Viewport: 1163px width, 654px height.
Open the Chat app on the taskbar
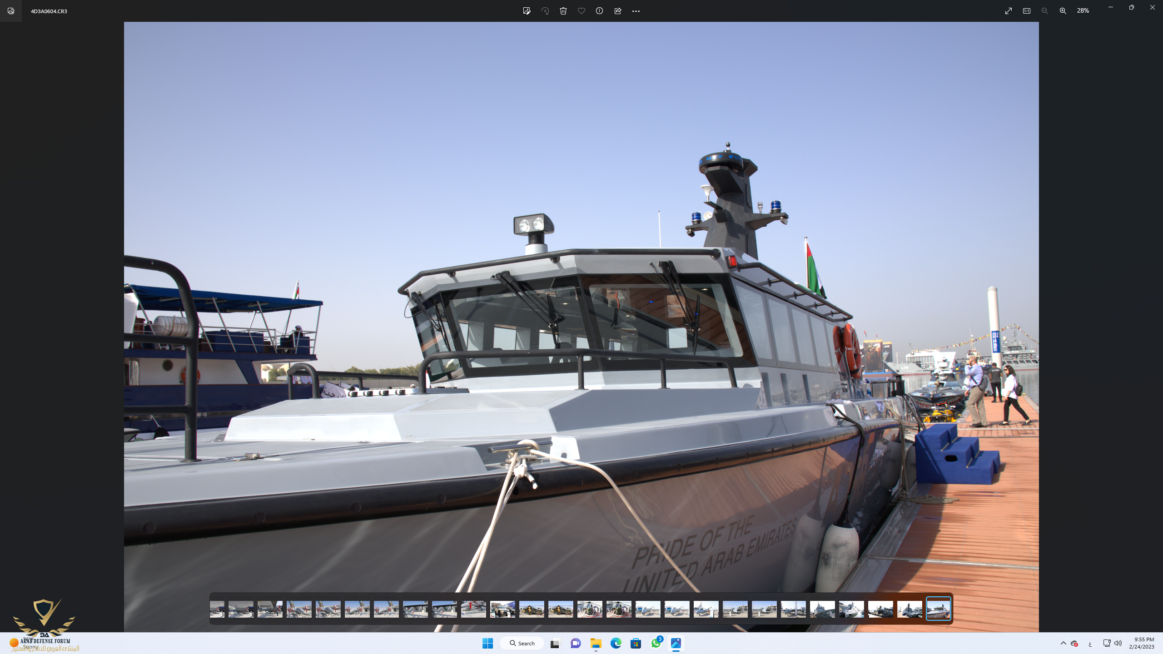click(576, 643)
